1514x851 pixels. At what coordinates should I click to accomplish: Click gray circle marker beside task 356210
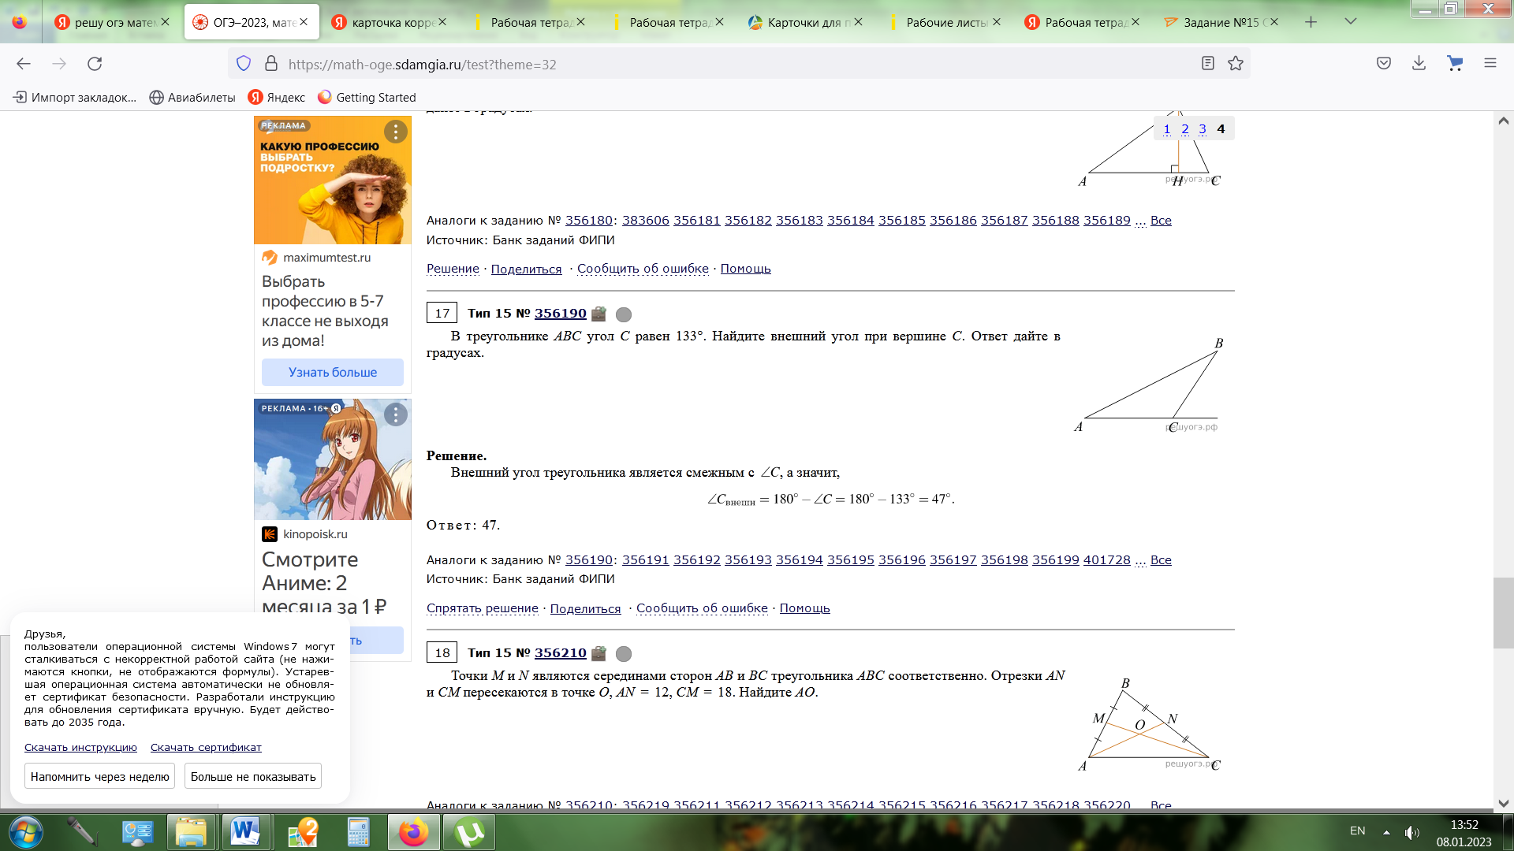(x=624, y=654)
